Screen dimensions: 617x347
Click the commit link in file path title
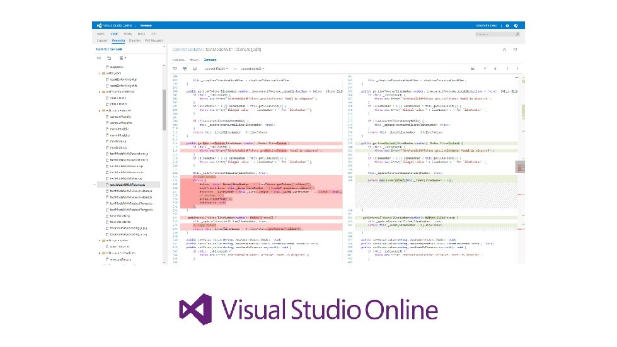pos(187,50)
